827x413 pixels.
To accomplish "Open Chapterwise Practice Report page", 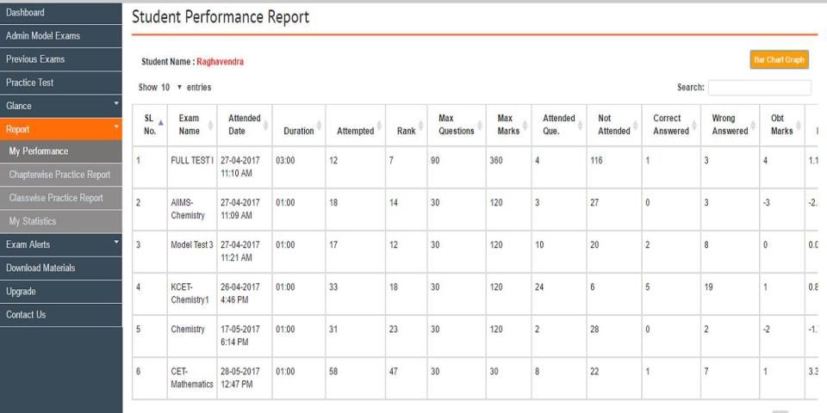I will click(x=59, y=175).
